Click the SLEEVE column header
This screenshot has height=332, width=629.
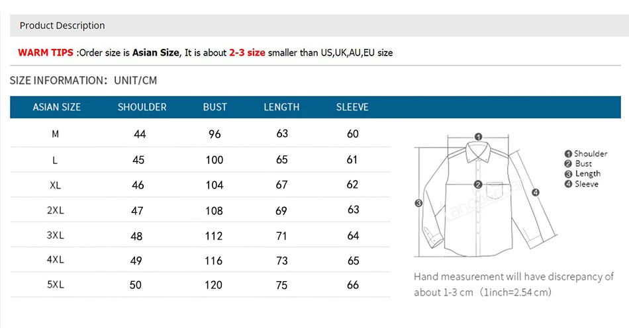click(x=352, y=107)
